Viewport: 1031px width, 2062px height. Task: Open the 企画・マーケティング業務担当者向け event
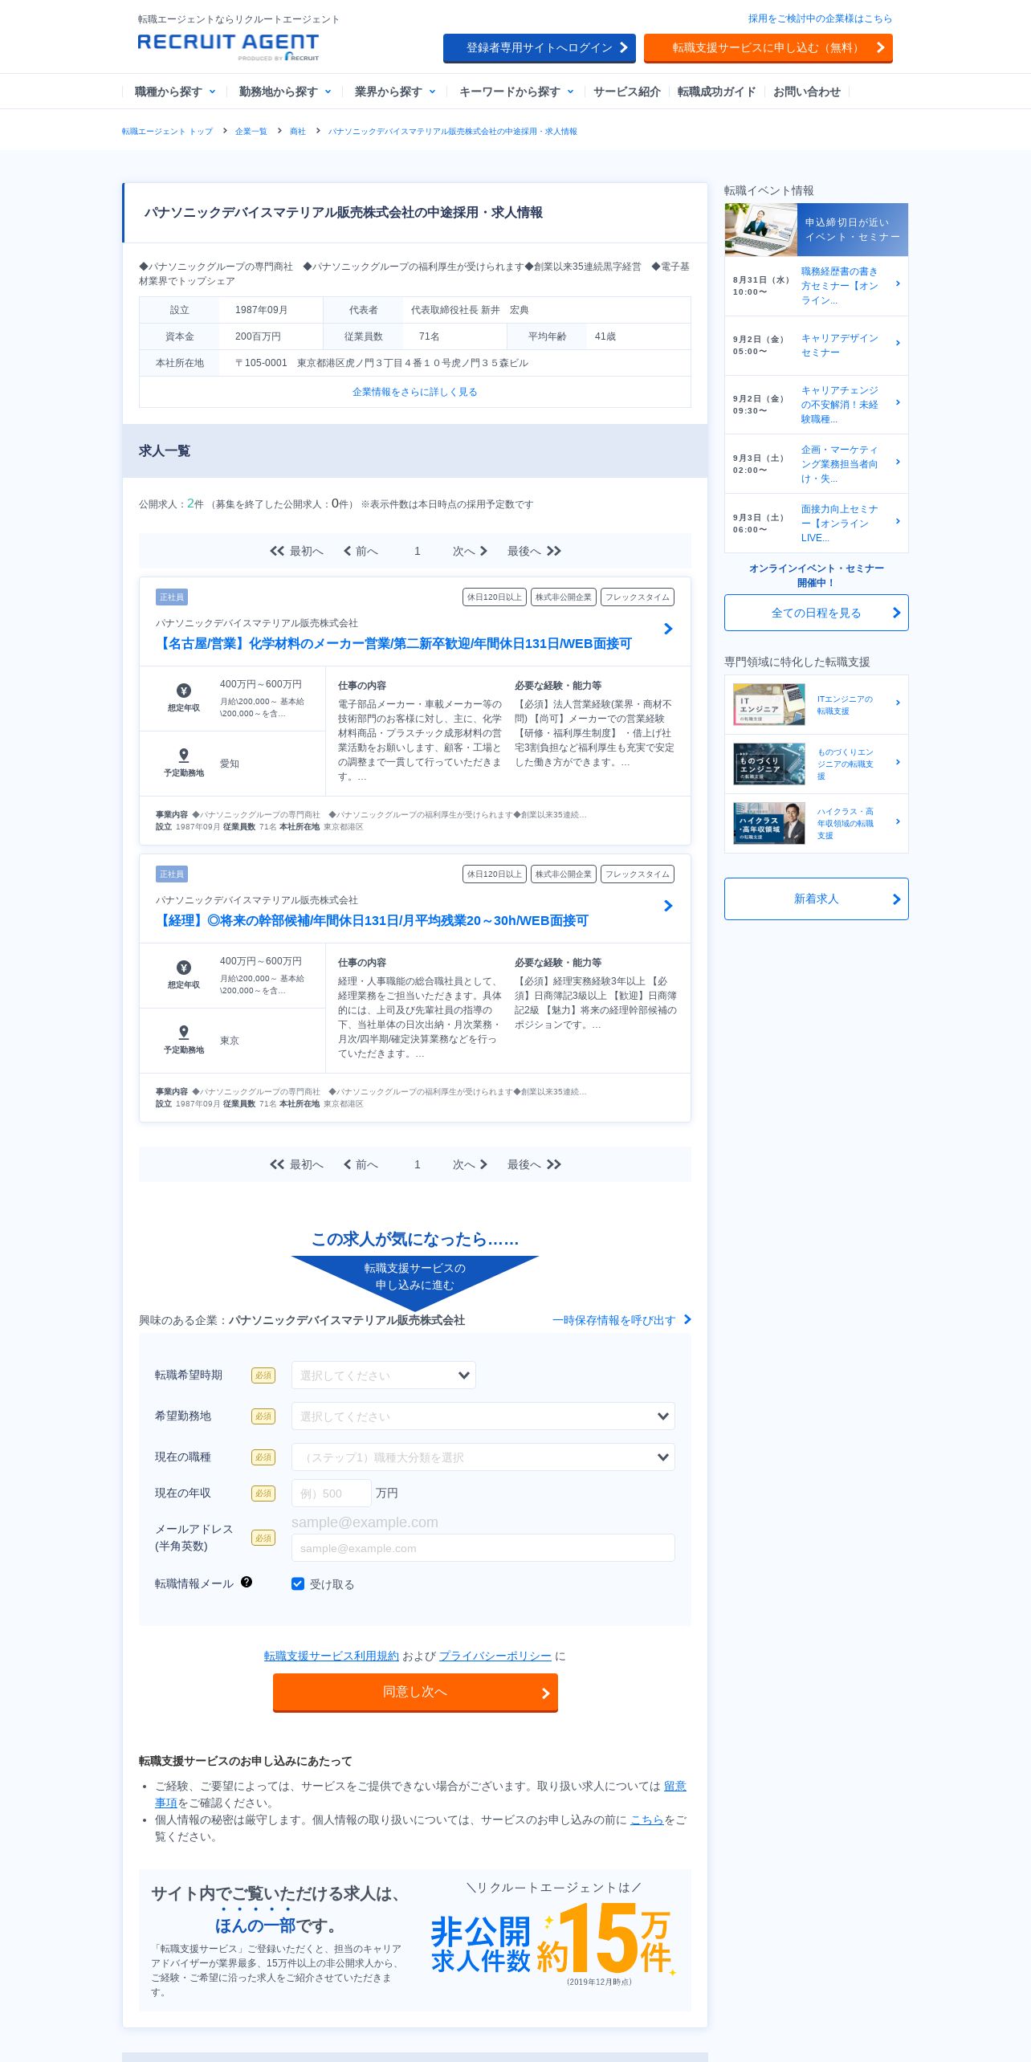(839, 463)
